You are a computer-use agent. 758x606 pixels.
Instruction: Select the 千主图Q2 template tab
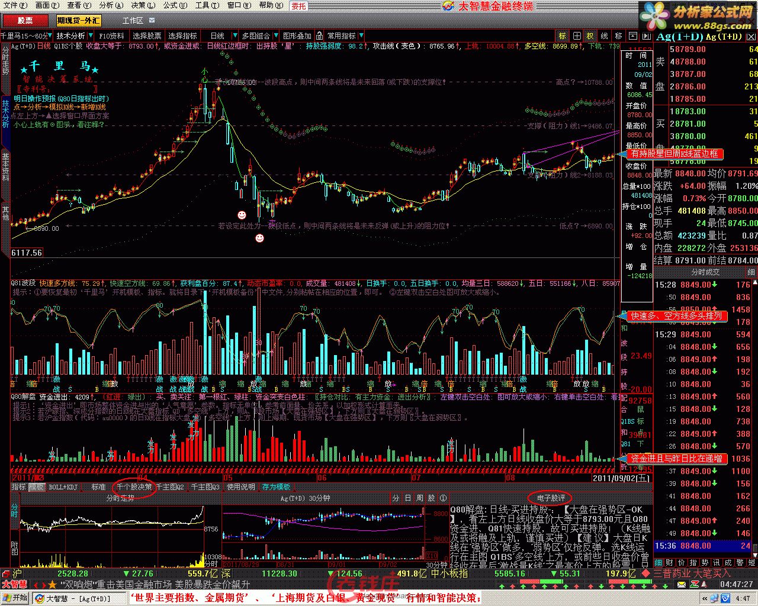click(x=170, y=487)
